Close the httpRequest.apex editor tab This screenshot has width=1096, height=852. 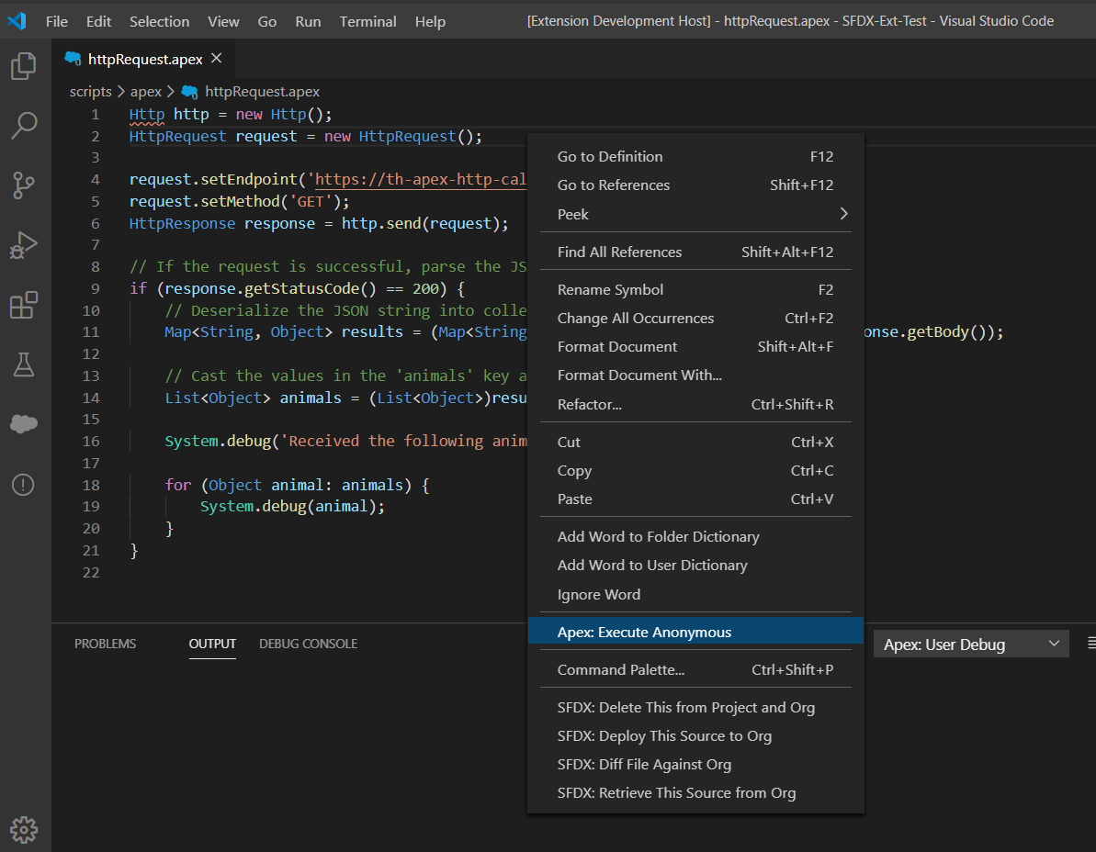(x=217, y=59)
